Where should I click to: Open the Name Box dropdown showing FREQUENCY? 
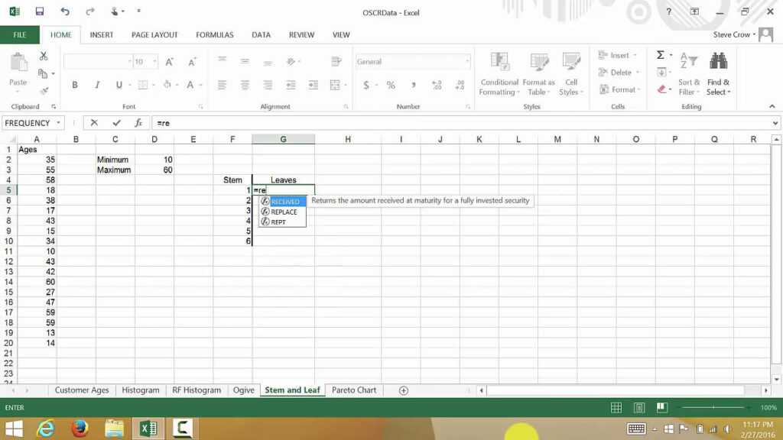pyautogui.click(x=58, y=122)
